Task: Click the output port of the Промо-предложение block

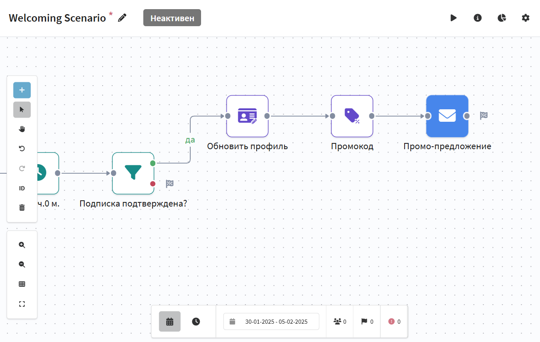Action: point(467,116)
